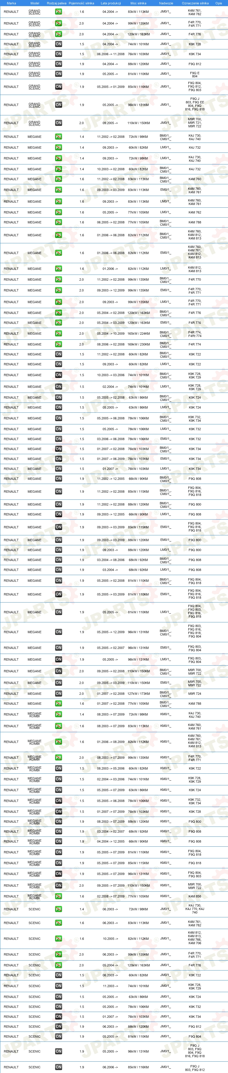Select the date range 05.2004 -> 10.2009

point(111,333)
